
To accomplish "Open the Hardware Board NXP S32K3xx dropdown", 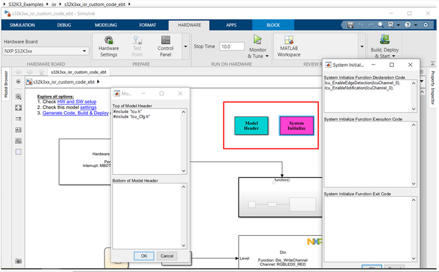I will [46, 51].
